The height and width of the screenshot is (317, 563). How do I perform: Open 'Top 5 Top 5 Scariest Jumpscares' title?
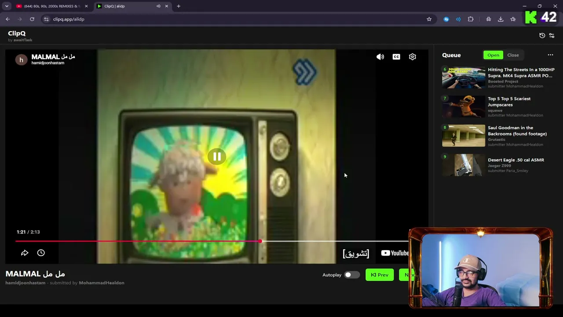click(509, 102)
